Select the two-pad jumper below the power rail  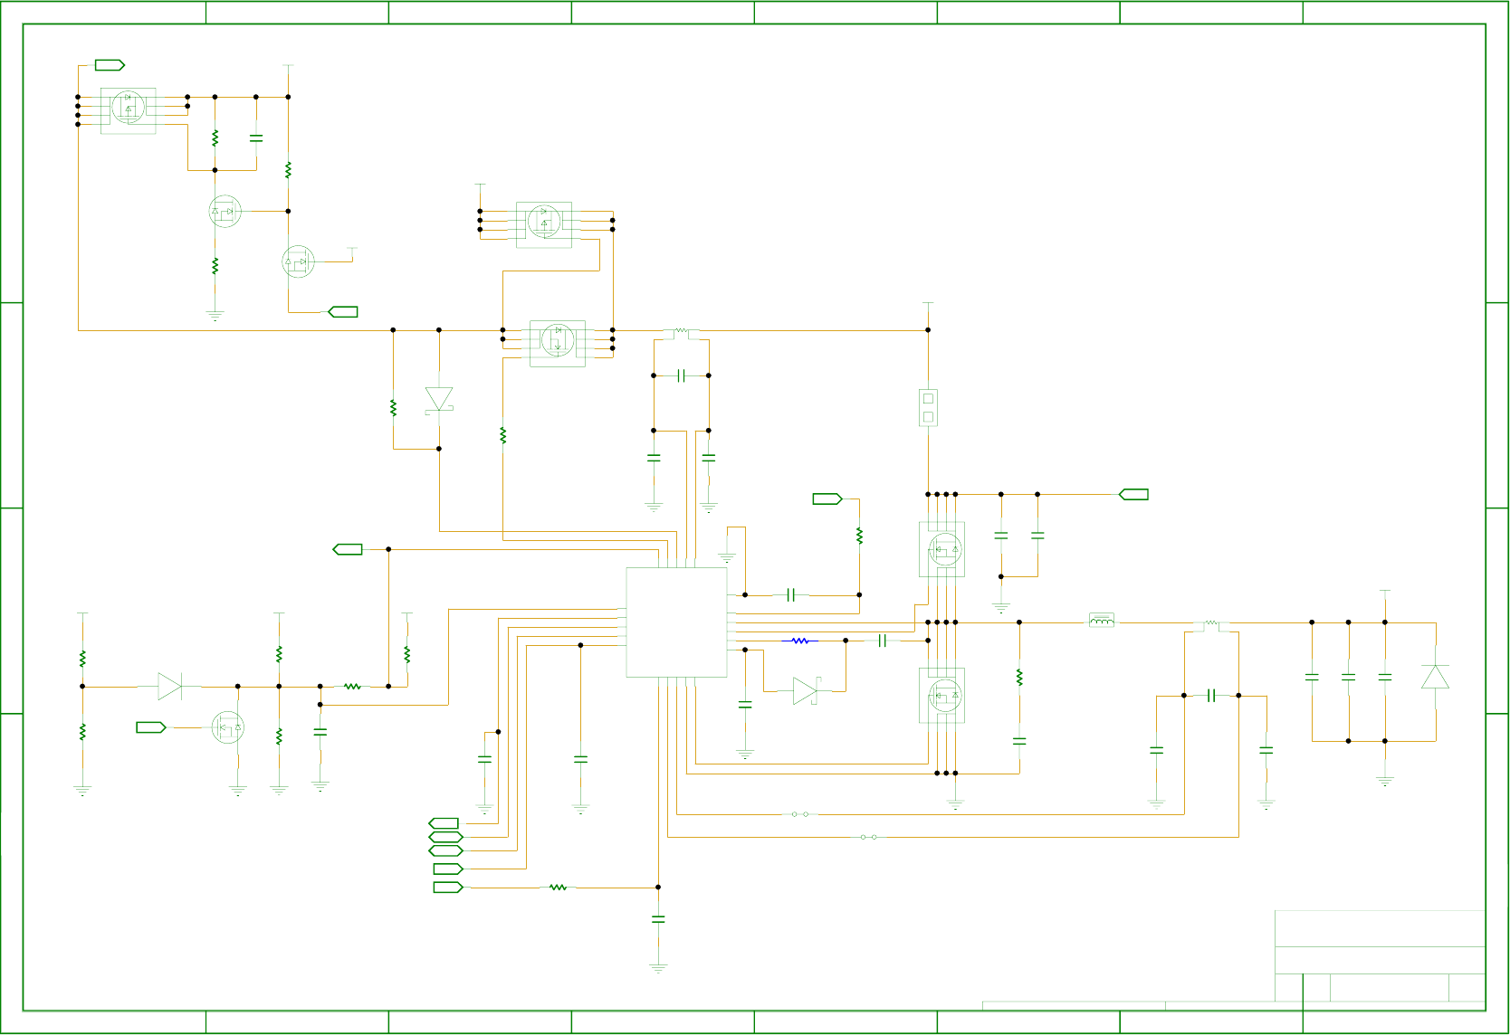coord(928,407)
